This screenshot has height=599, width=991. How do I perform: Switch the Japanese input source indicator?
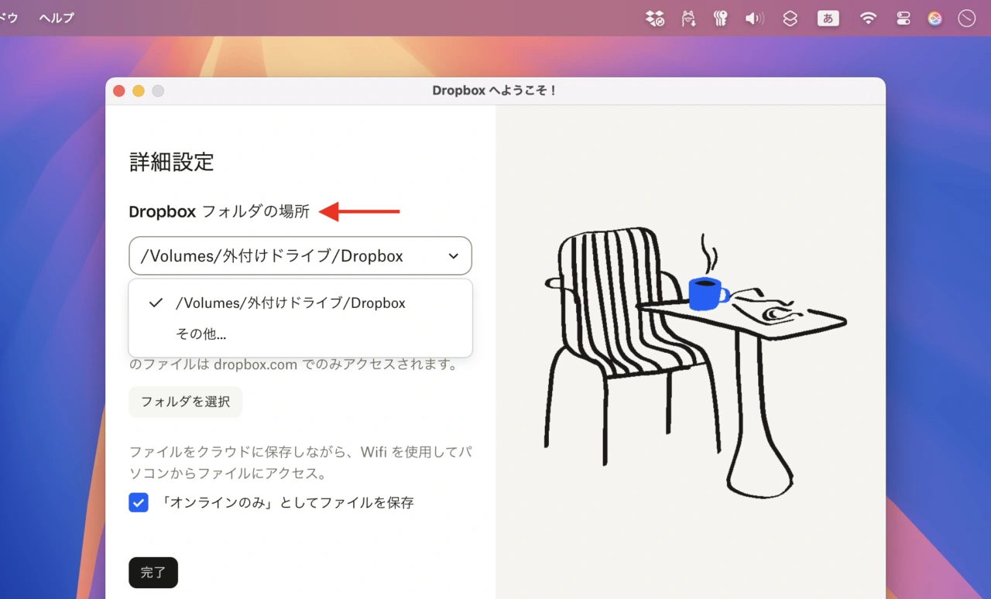click(x=828, y=19)
